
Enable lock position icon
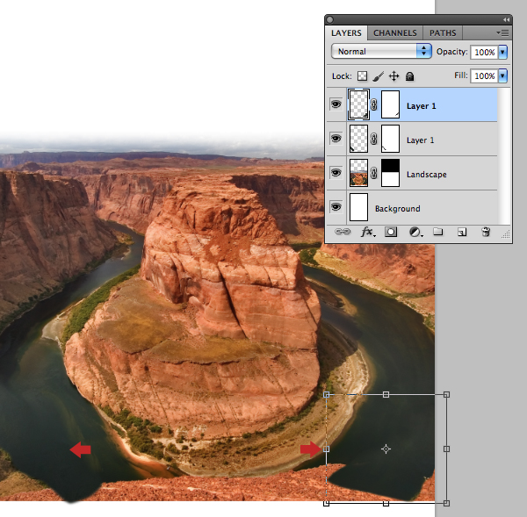pos(393,76)
